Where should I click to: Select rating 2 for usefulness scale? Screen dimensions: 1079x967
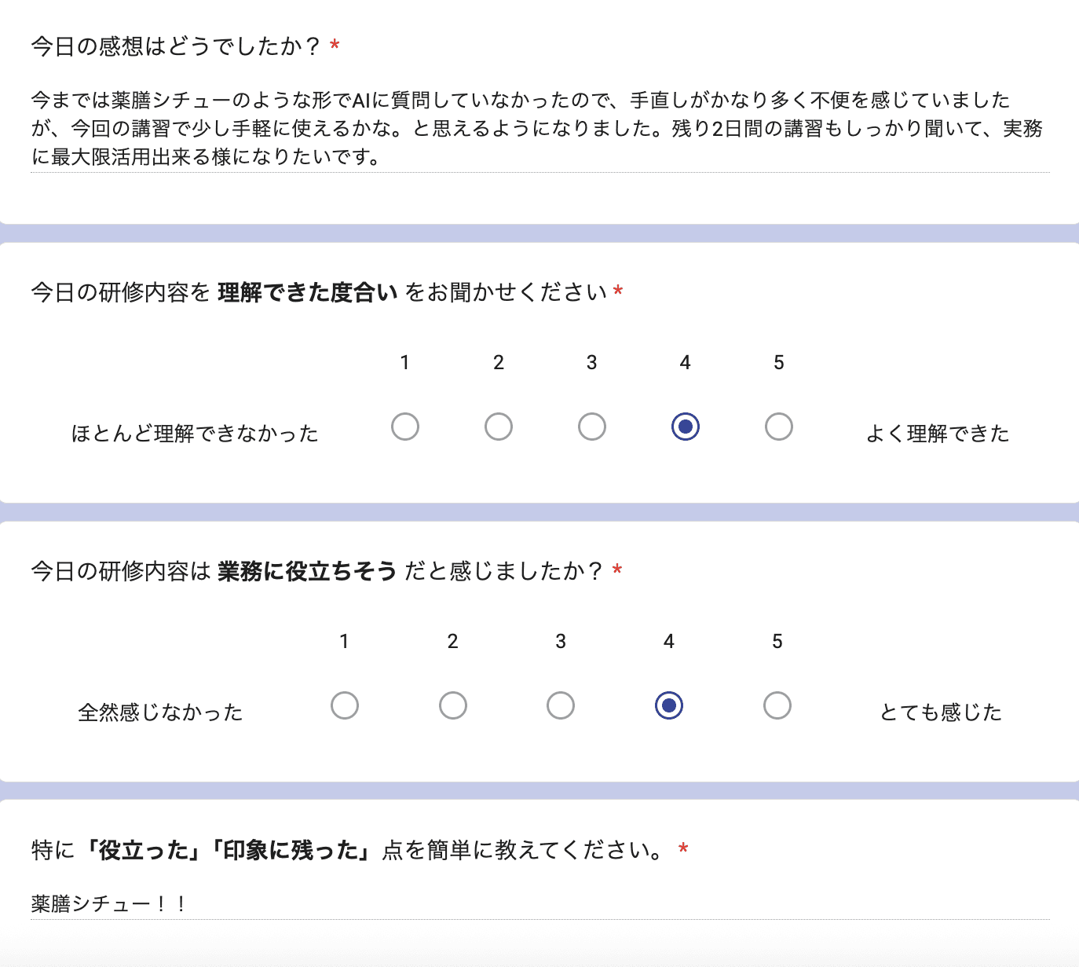pyautogui.click(x=452, y=705)
